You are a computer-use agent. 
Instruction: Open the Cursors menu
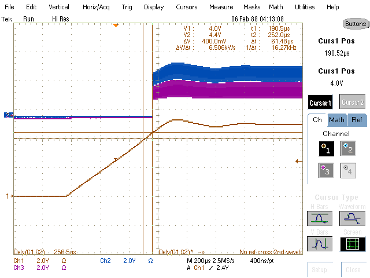coord(186,7)
